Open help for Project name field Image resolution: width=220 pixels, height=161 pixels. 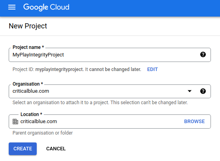(x=203, y=54)
